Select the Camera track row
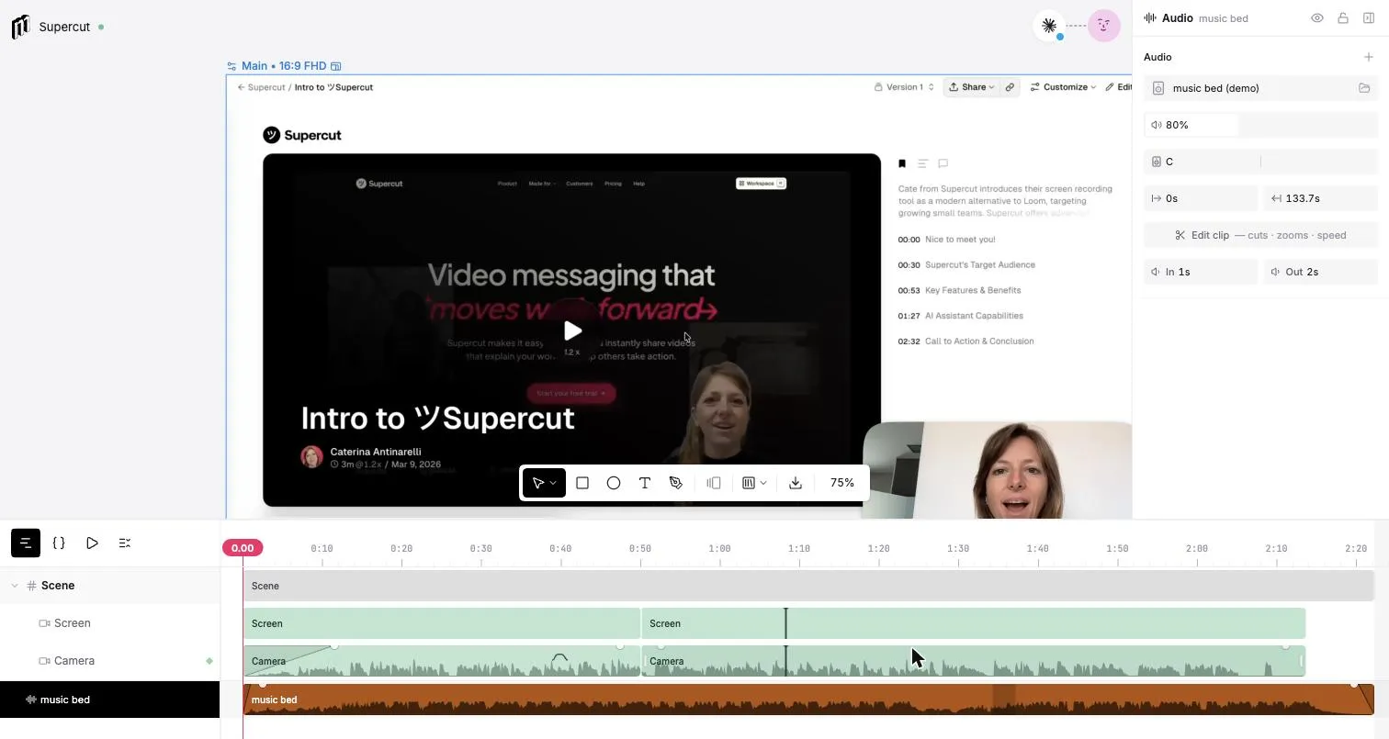Viewport: 1389px width, 739px height. pyautogui.click(x=110, y=661)
